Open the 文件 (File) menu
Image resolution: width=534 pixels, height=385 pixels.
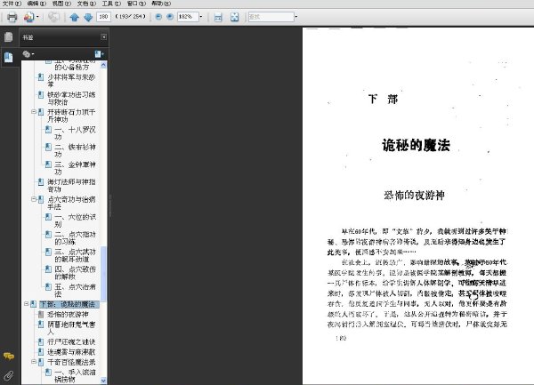12,4
